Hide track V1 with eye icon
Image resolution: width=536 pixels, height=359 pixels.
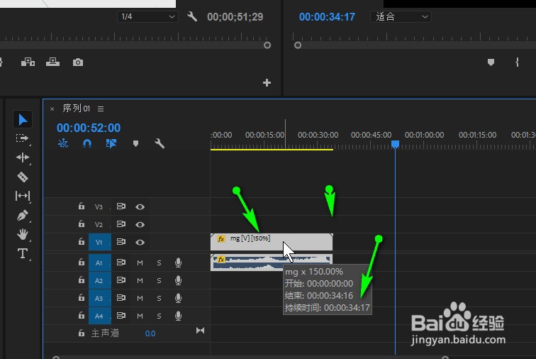140,243
